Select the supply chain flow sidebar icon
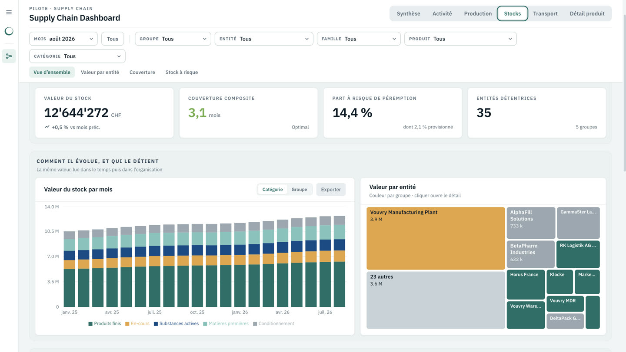Screen dimensions: 626x352 click(x=9, y=56)
